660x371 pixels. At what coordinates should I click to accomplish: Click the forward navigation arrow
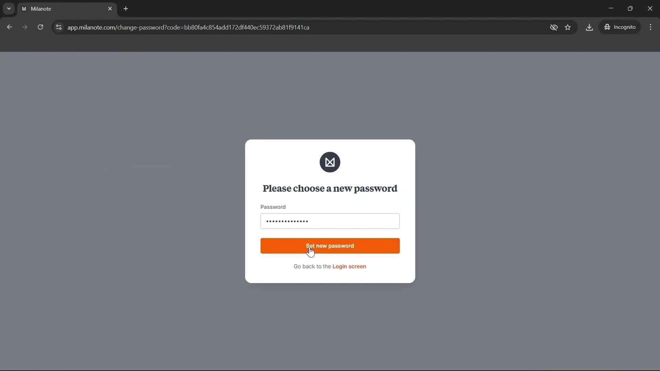coord(25,27)
